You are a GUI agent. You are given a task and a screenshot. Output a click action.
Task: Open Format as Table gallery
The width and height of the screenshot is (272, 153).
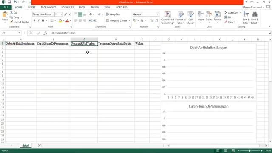click(x=180, y=18)
